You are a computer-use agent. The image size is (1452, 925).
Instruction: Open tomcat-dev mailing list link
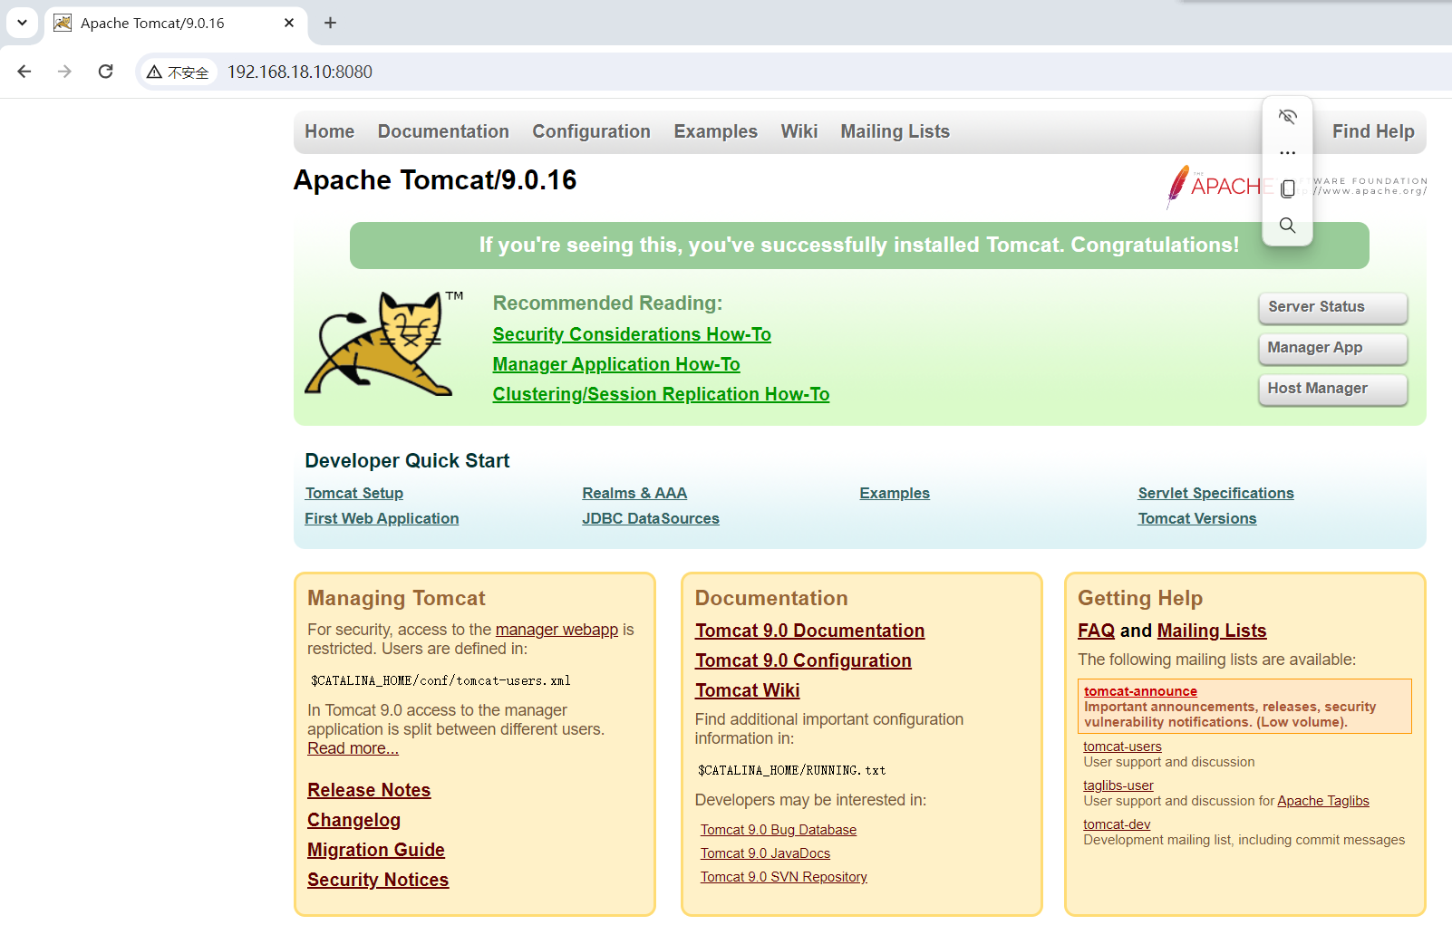tap(1117, 824)
